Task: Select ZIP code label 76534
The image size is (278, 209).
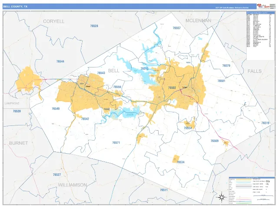Action: [181, 162]
